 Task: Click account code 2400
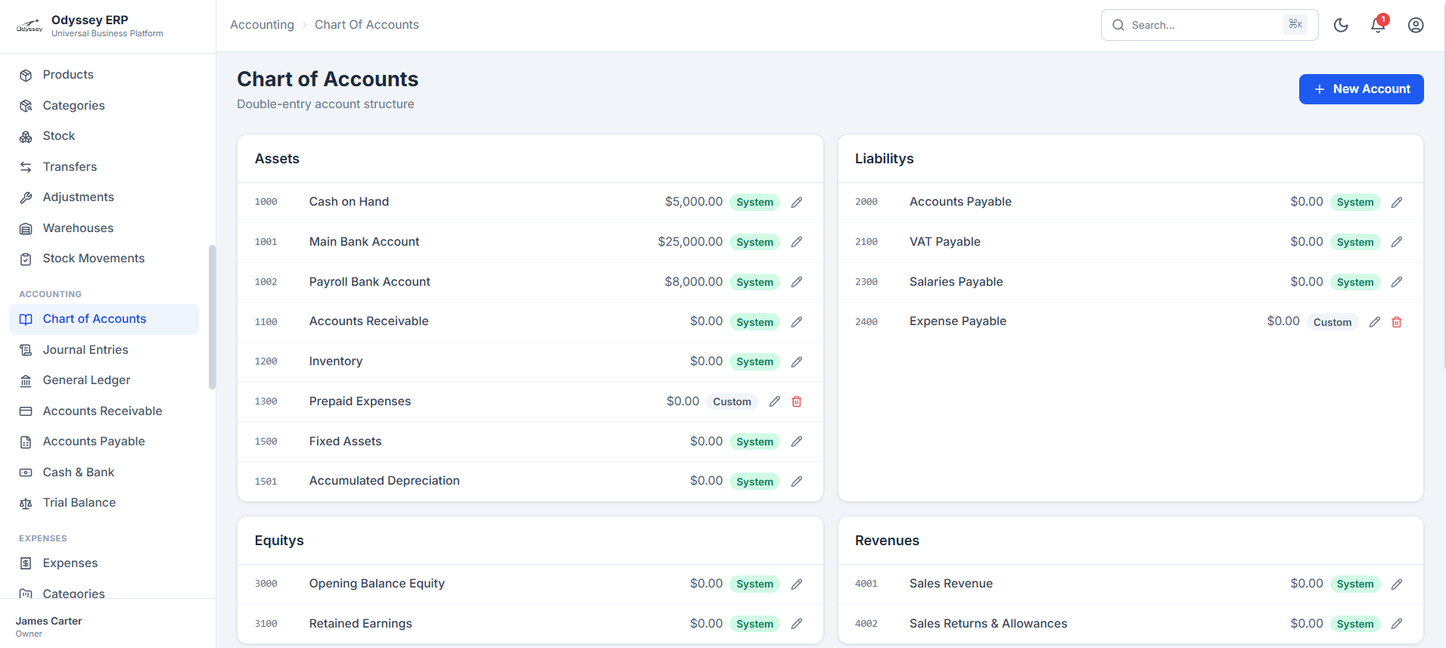tap(866, 322)
